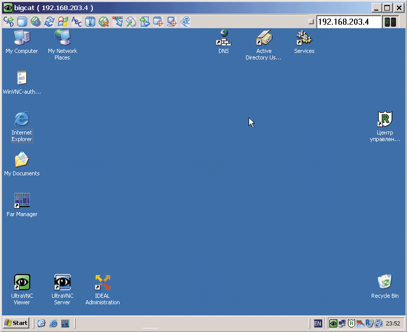Click the blue overlapping boxes tray icon
Screen dimensions: 407x332
click(x=379, y=323)
